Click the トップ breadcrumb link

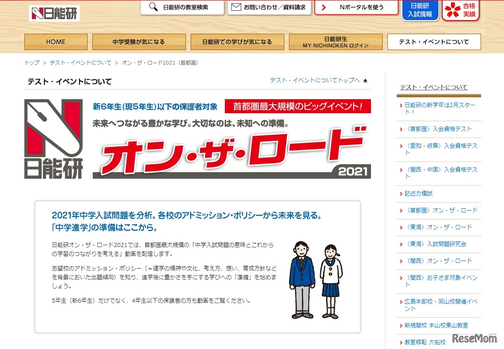click(32, 63)
